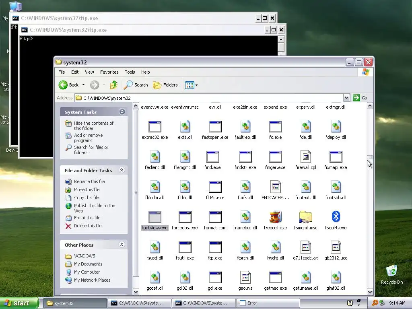Switch to Error taskbar button

[268, 303]
